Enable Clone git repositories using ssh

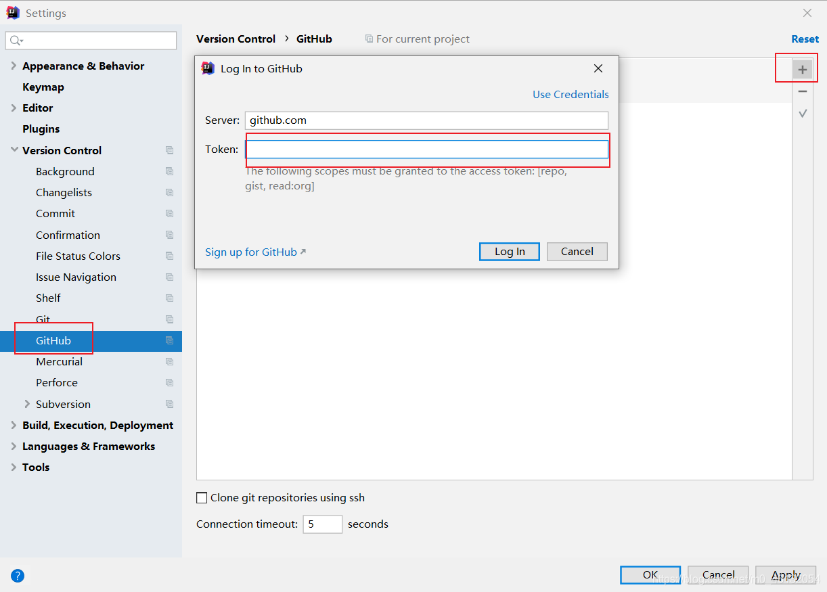pos(202,498)
